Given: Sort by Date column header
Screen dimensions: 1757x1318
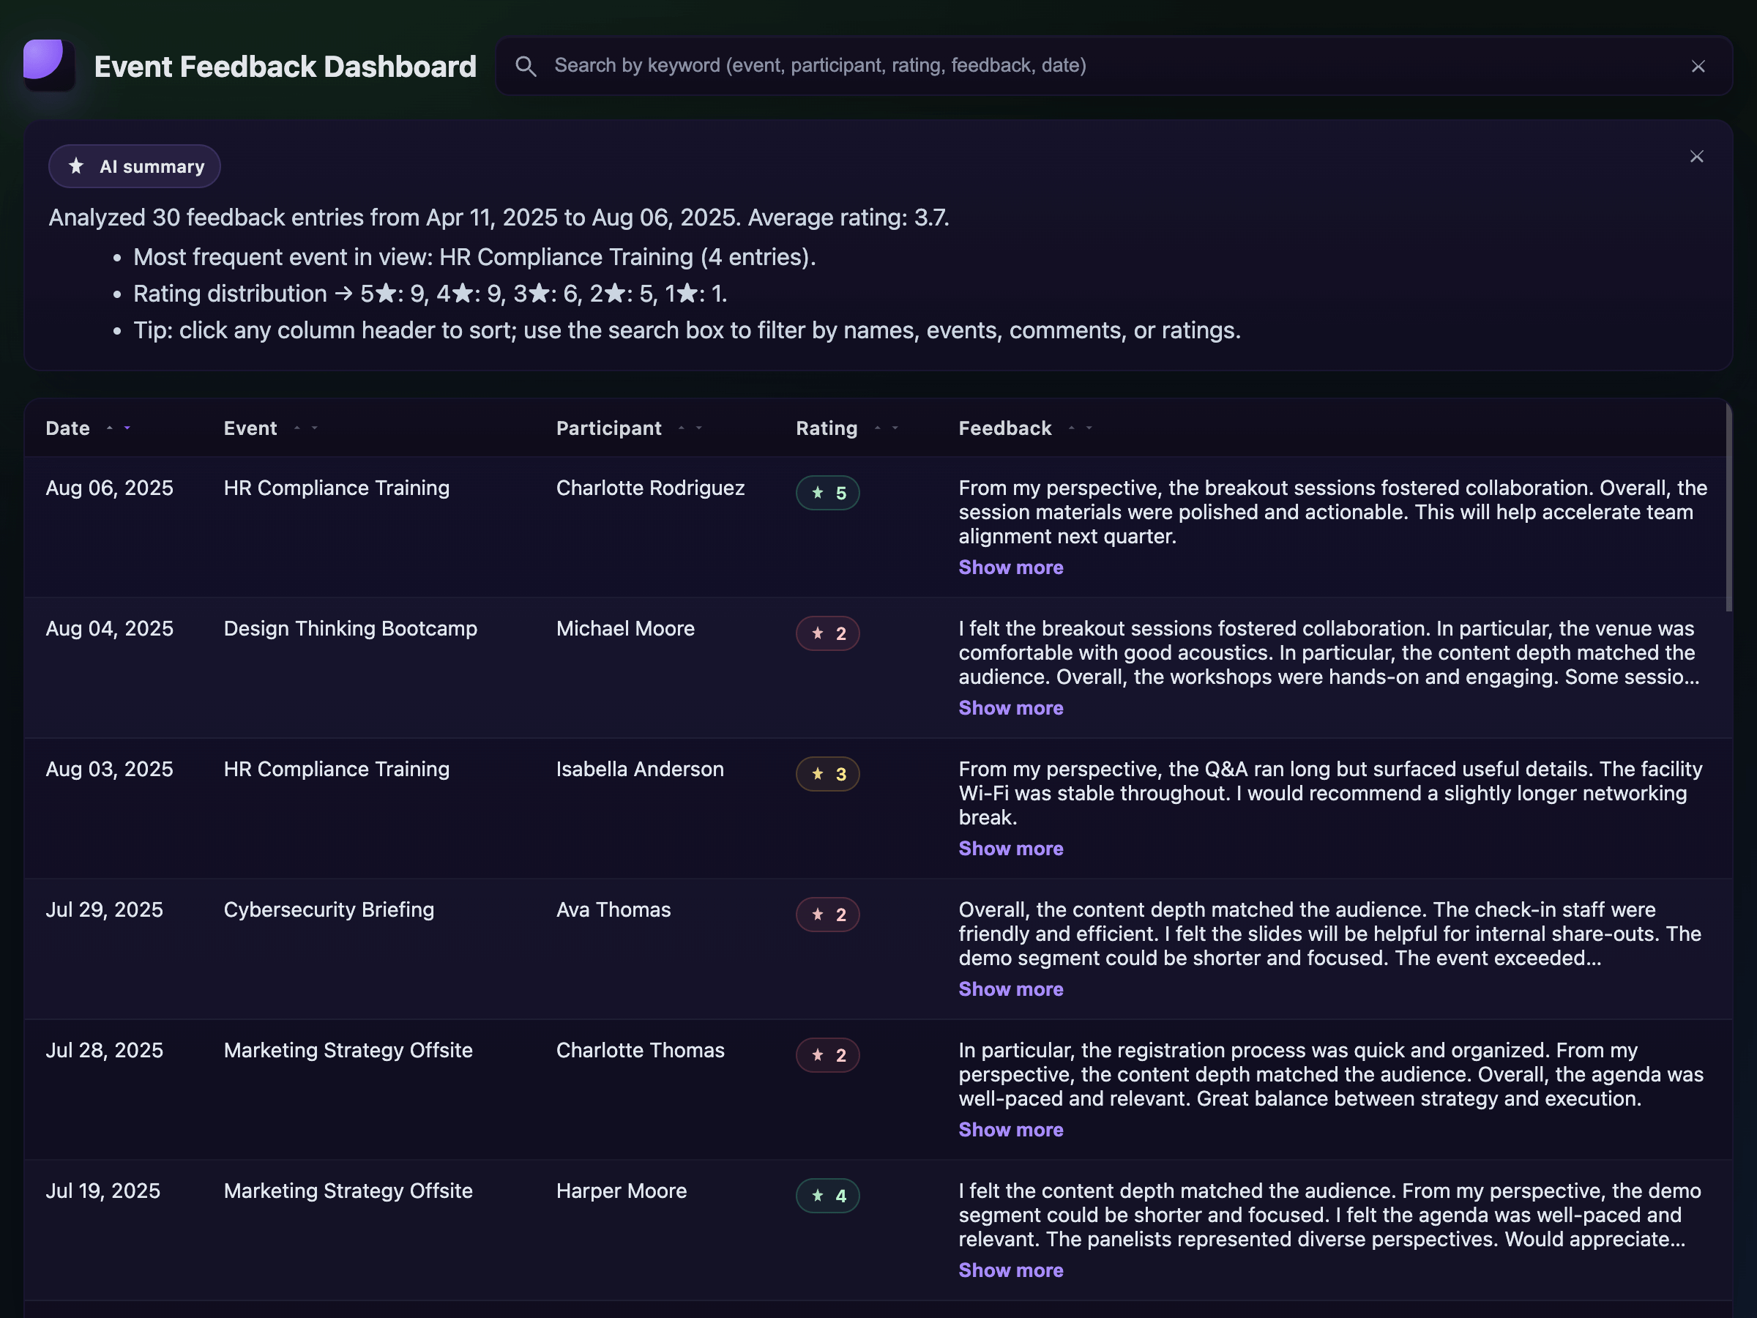Looking at the screenshot, I should (x=68, y=428).
